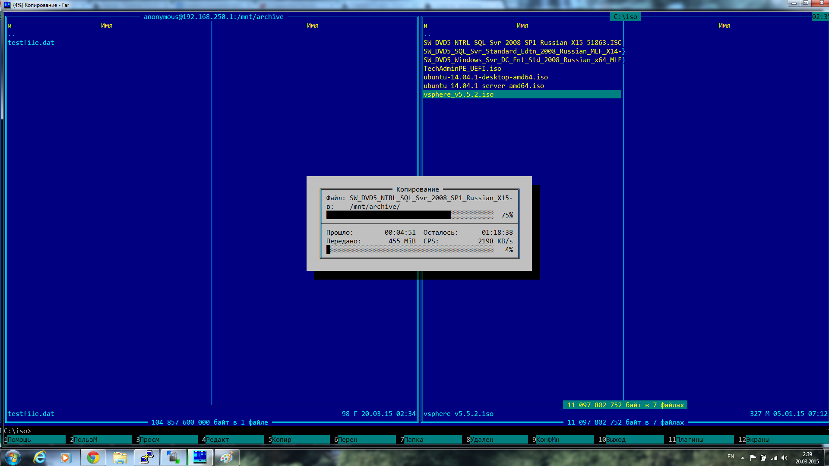Click the C:\iso> command line
Image resolution: width=829 pixels, height=466 pixels.
pos(414,431)
